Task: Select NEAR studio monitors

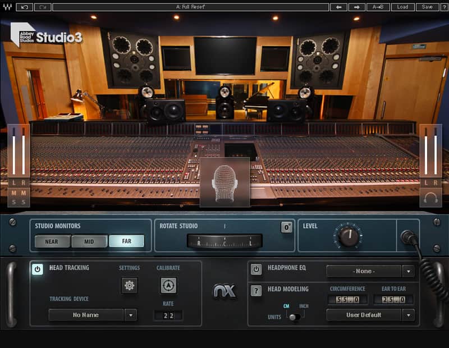Action: pyautogui.click(x=52, y=241)
